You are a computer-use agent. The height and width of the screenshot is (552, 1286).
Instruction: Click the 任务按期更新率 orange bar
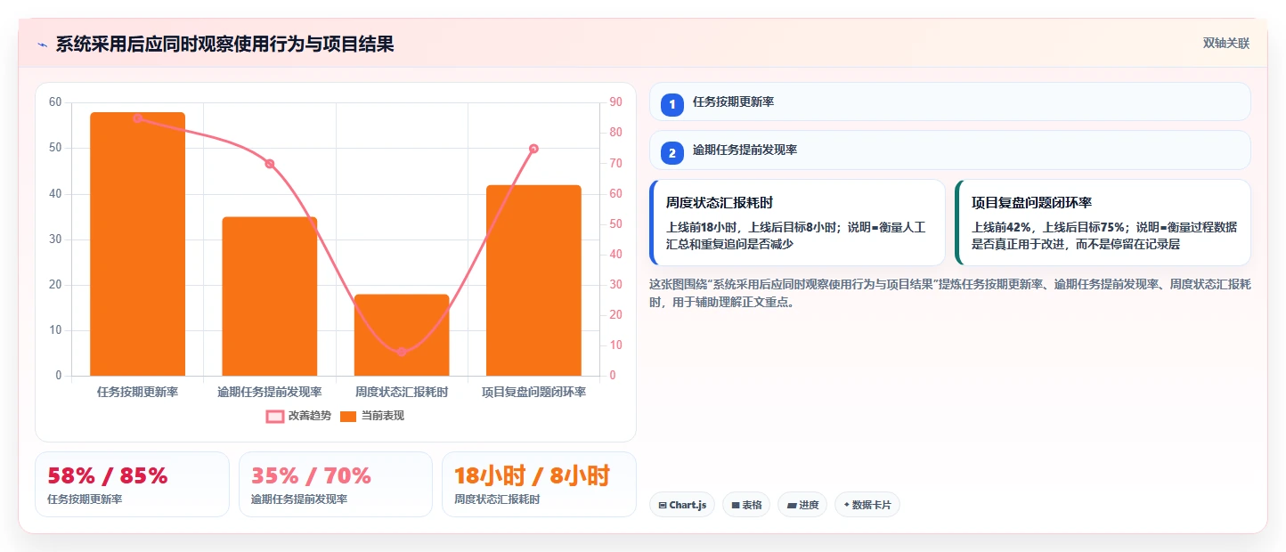pyautogui.click(x=137, y=244)
